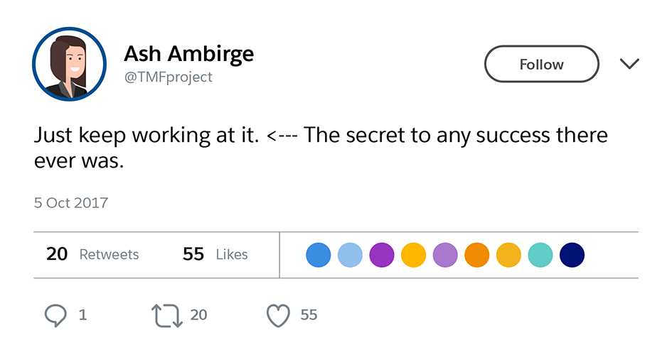View the 20 Retweets list
Screen dimensions: 672x355
[92, 254]
